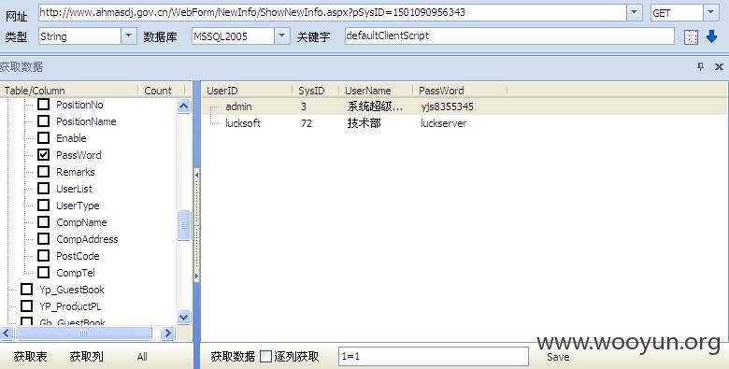Check the PostCode column checkbox
This screenshot has height=369, width=729.
[43, 256]
